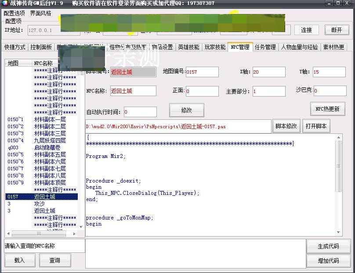This screenshot has height=273, width=355.
Task: Click the NPC name search box
Action: pos(44,246)
